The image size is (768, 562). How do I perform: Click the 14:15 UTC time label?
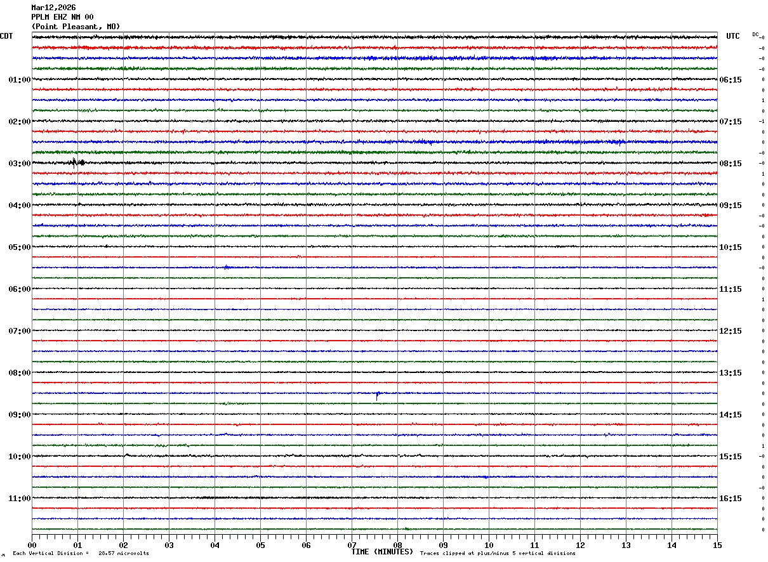731,415
